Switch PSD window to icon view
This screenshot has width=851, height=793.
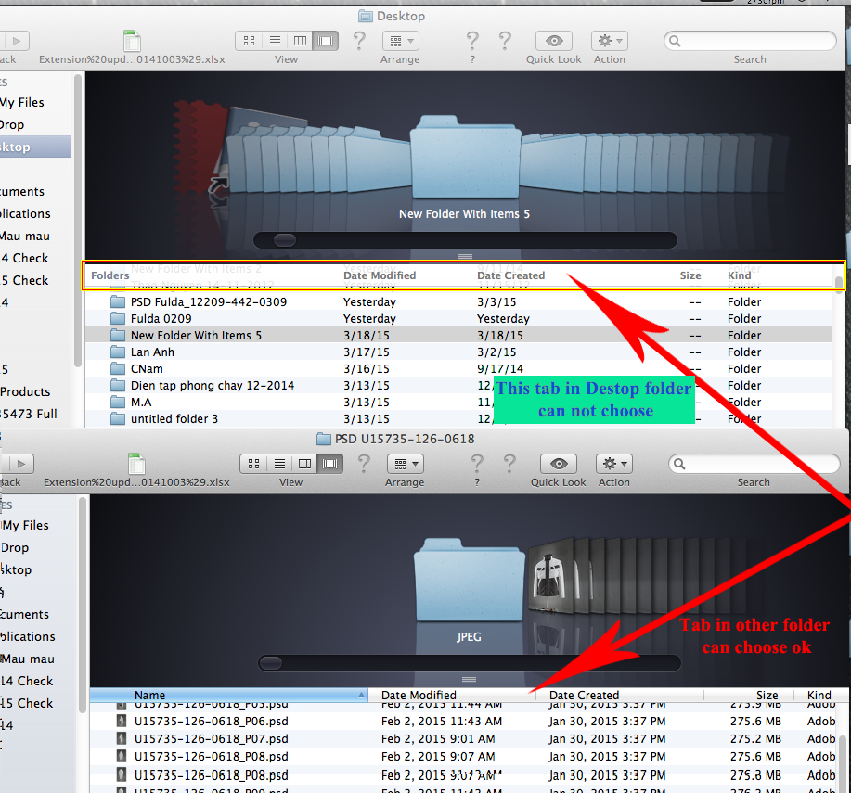pyautogui.click(x=253, y=464)
